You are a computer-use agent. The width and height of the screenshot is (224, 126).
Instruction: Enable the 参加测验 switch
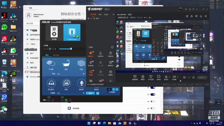(x=153, y=108)
